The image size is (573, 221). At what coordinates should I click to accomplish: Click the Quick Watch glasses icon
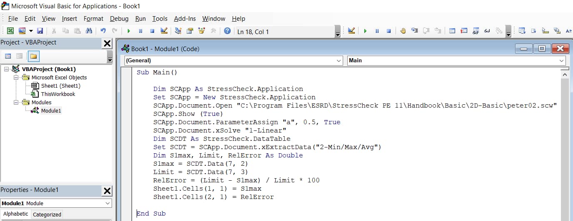486,31
